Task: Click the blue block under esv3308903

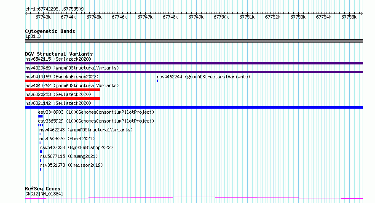Action: coord(40,116)
